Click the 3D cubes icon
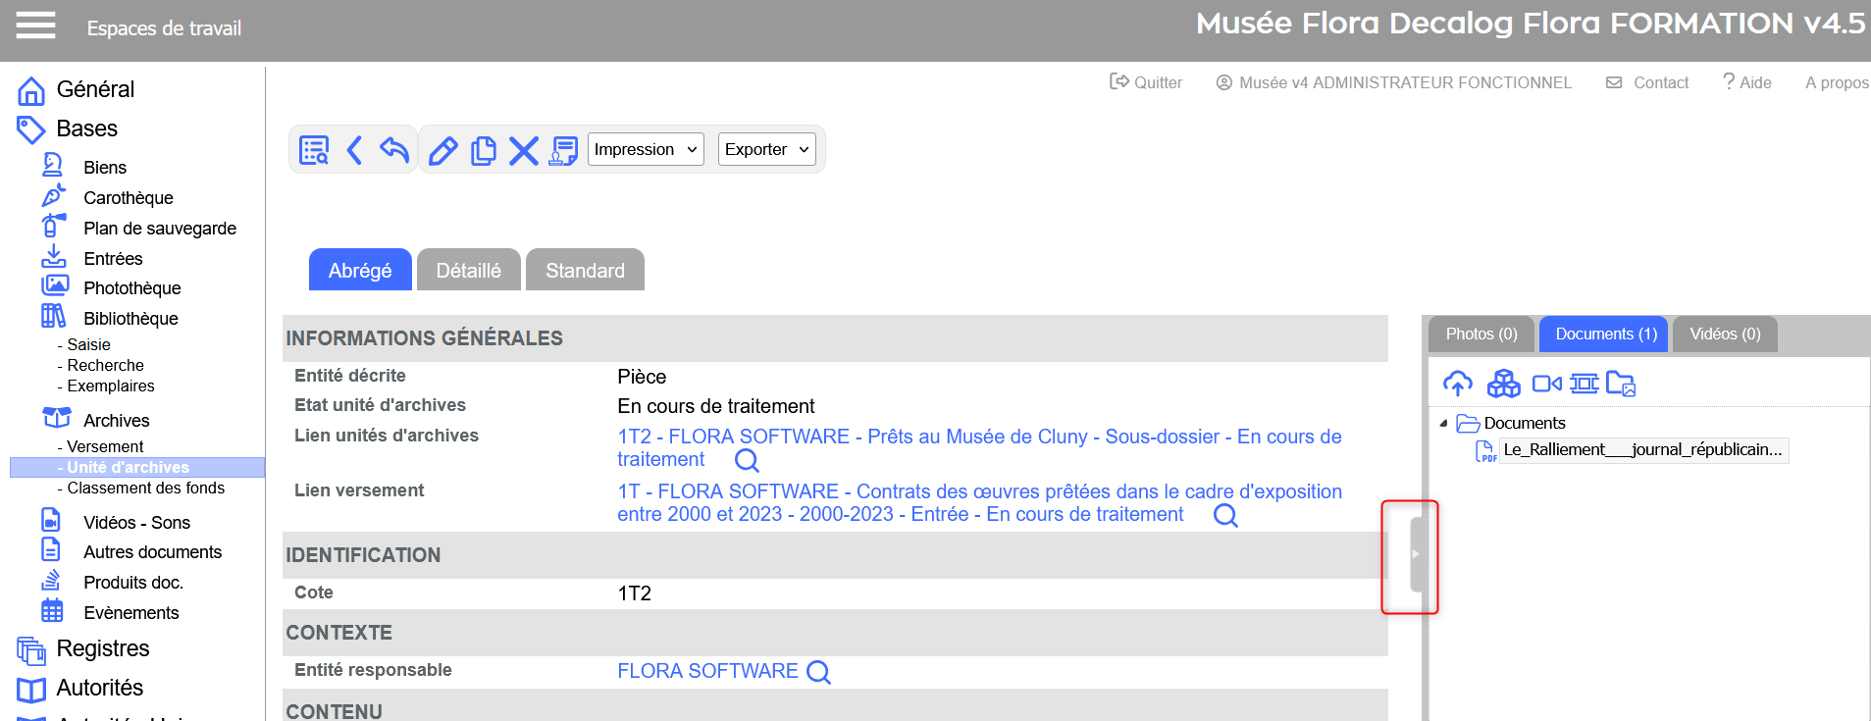The image size is (1871, 721). coord(1503,384)
